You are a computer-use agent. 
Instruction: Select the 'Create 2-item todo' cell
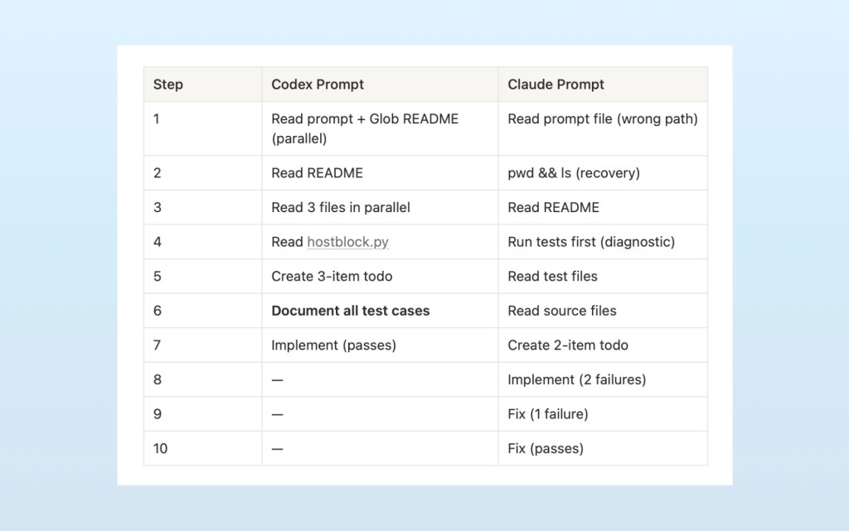tap(568, 345)
